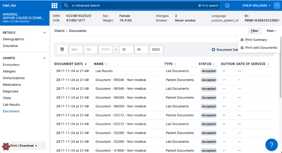Open Document - 52266 Lab Documents row

coord(164,142)
